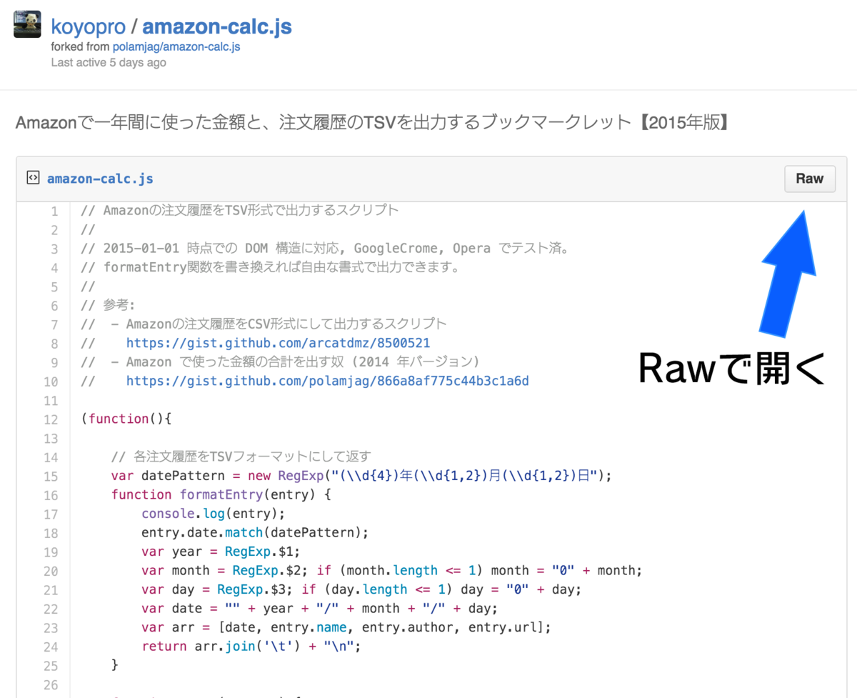857x698 pixels.
Task: Click the koyopro user avatar
Action: 27,25
